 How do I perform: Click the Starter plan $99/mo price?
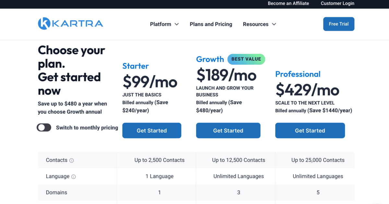click(150, 82)
